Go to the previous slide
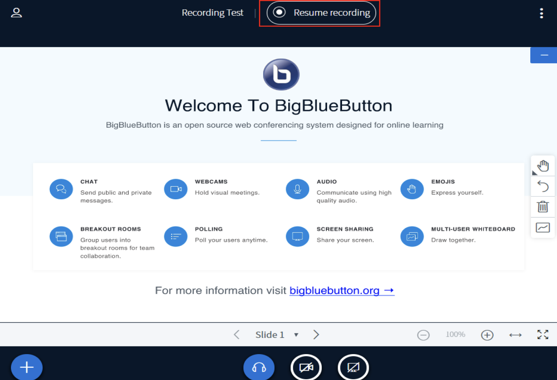 coord(237,335)
